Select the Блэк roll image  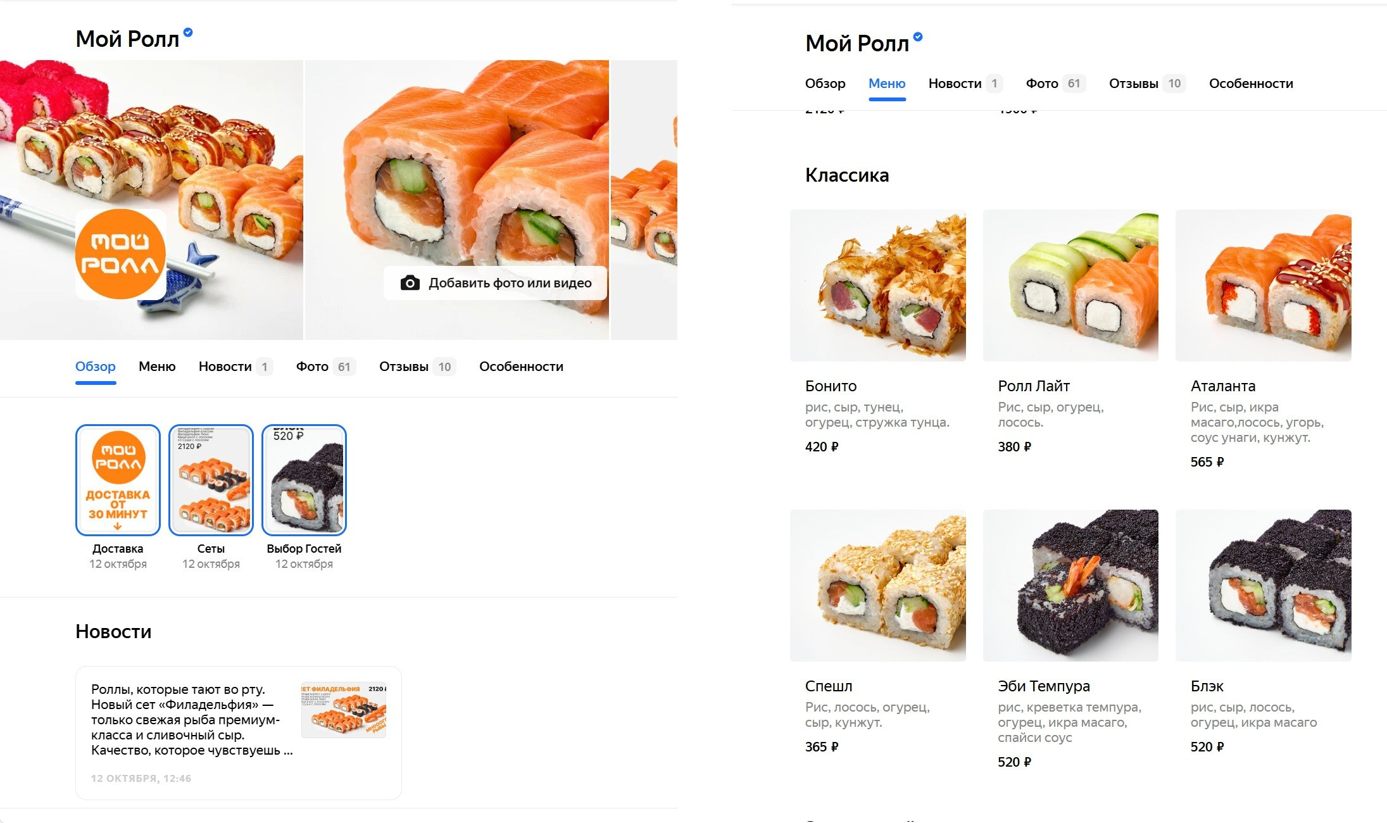(1264, 586)
